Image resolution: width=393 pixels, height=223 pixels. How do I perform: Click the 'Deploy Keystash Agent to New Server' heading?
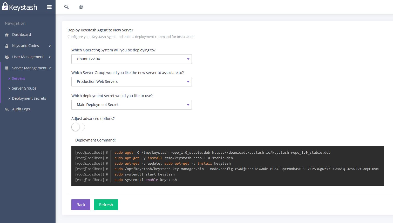click(x=100, y=30)
